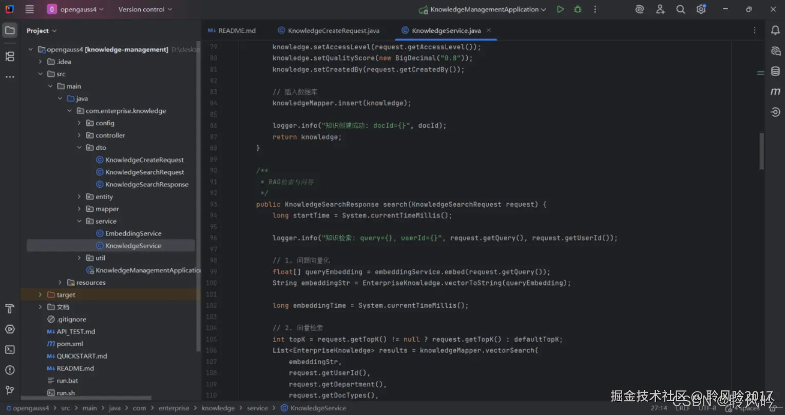785x415 pixels.
Task: Open the Notifications bell panel
Action: point(775,30)
